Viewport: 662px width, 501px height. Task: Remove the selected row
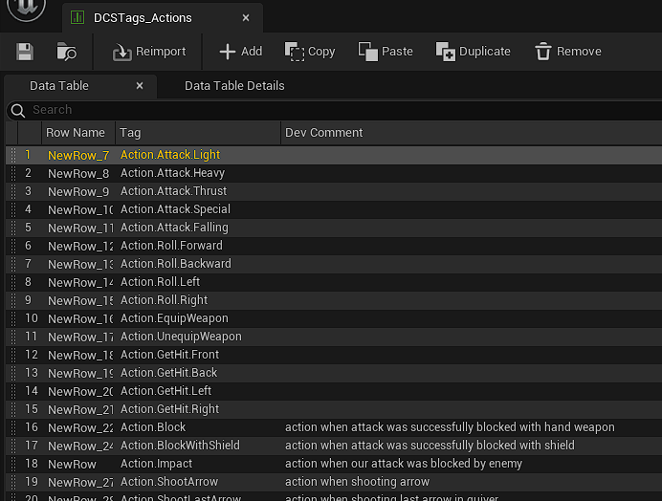tap(568, 52)
